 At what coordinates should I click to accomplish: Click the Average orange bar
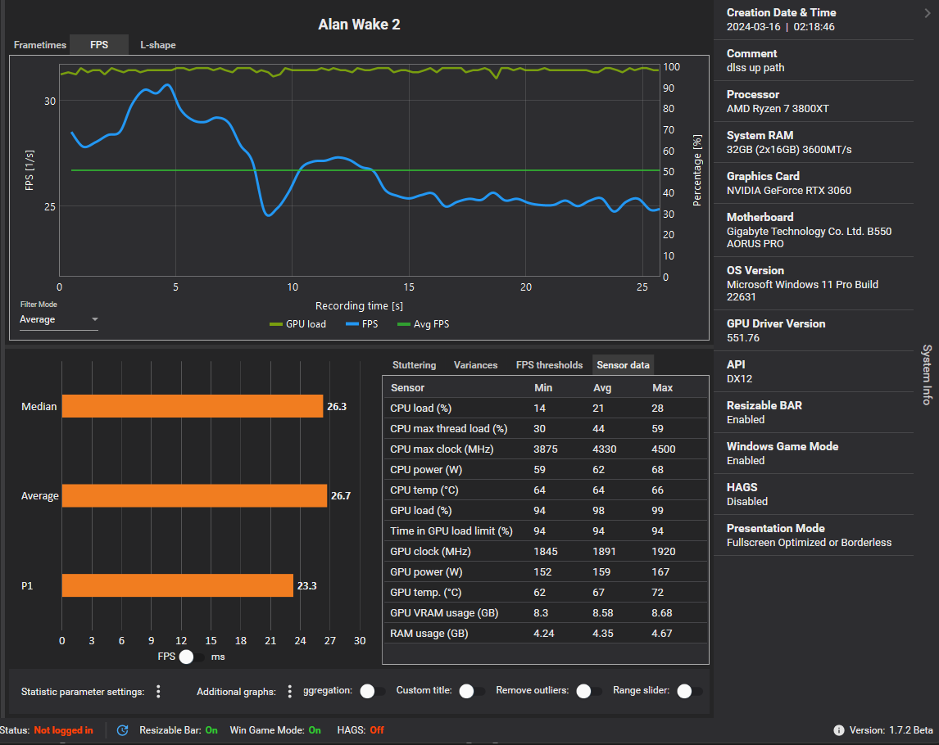tap(195, 495)
